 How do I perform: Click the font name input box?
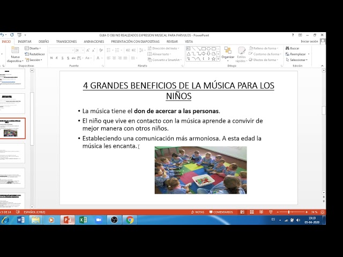pyautogui.click(x=62, y=50)
